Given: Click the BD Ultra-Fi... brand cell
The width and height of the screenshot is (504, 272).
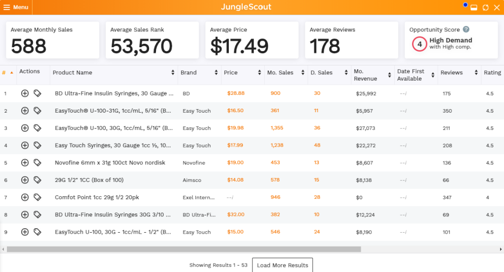Looking at the screenshot, I should pyautogui.click(x=199, y=215).
